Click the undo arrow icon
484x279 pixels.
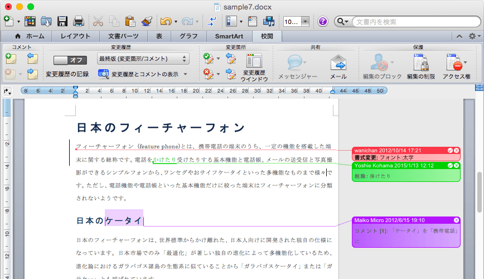(165, 21)
